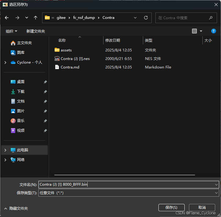Expand address bar history dropdown

pyautogui.click(x=135, y=18)
